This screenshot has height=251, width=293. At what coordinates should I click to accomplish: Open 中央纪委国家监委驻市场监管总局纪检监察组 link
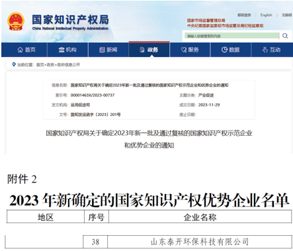[225, 26]
